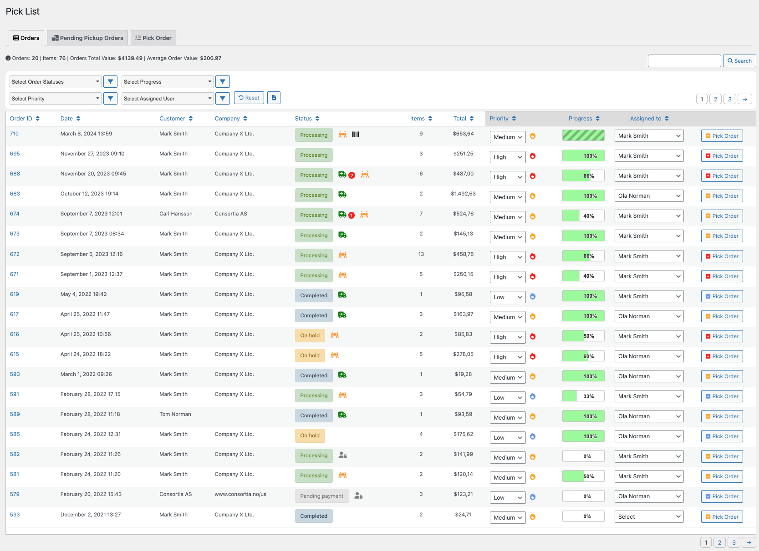
Task: Click the barcode icon on order 710
Action: click(x=356, y=135)
